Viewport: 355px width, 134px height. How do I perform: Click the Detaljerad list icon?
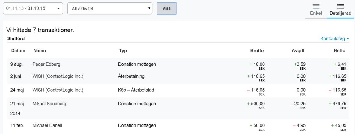(x=340, y=6)
